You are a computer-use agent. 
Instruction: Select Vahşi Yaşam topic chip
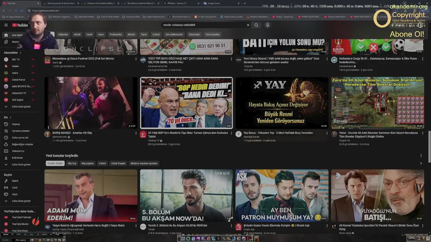(118, 163)
